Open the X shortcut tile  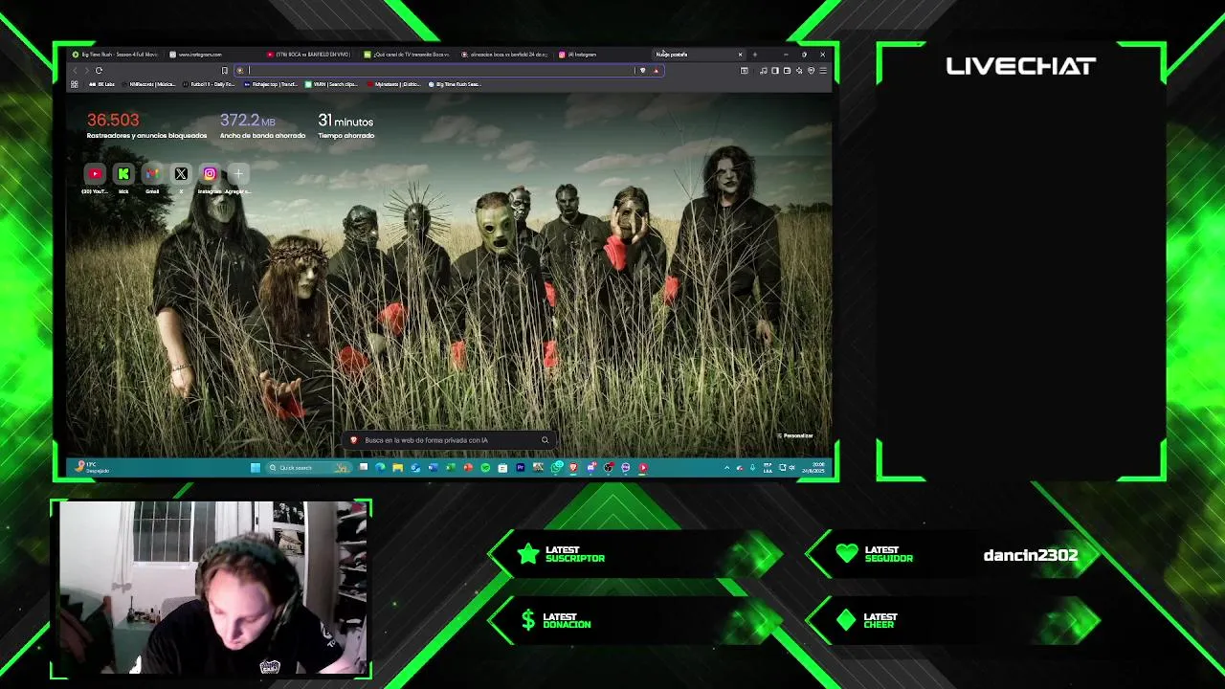point(181,174)
